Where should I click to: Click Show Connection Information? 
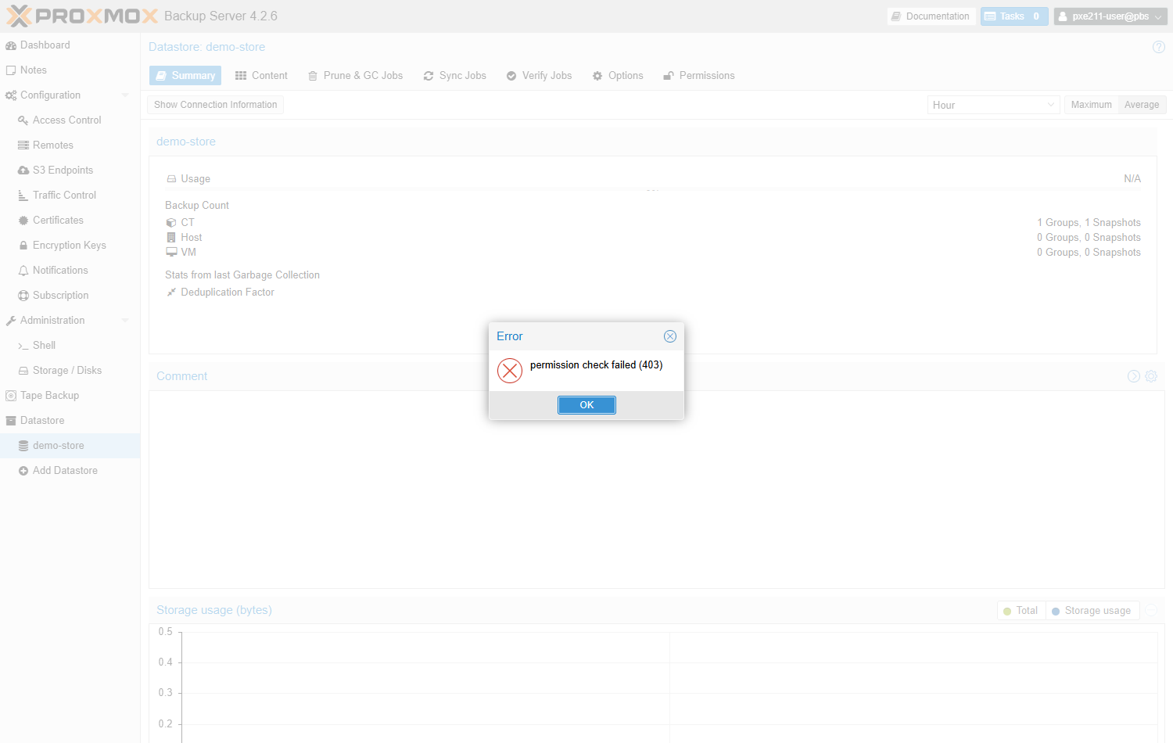tap(215, 105)
